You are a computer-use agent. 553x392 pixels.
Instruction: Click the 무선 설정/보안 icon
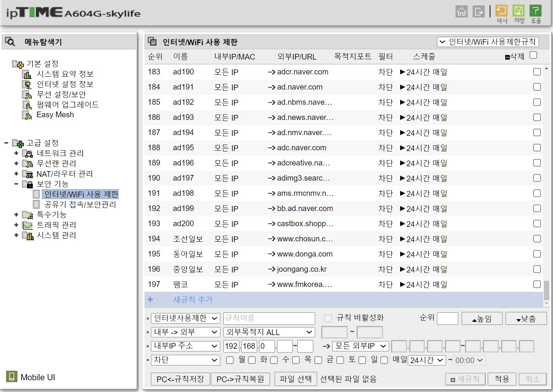click(x=27, y=94)
